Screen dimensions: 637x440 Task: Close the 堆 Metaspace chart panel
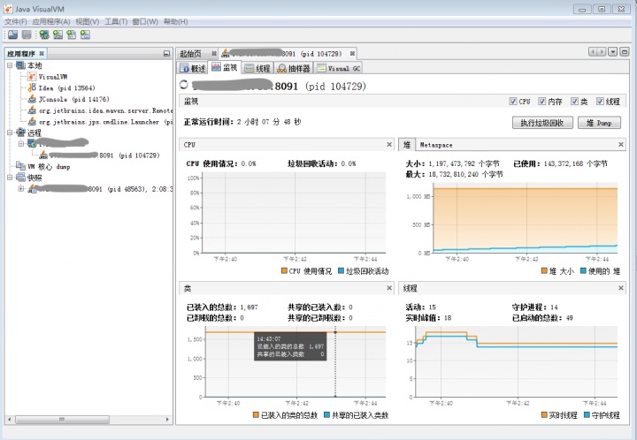coord(621,144)
